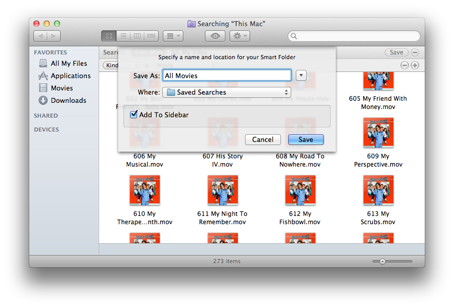Select 613 My Scrubs.mov thumbnail
Screen dimensions: 454x308
pos(378,190)
